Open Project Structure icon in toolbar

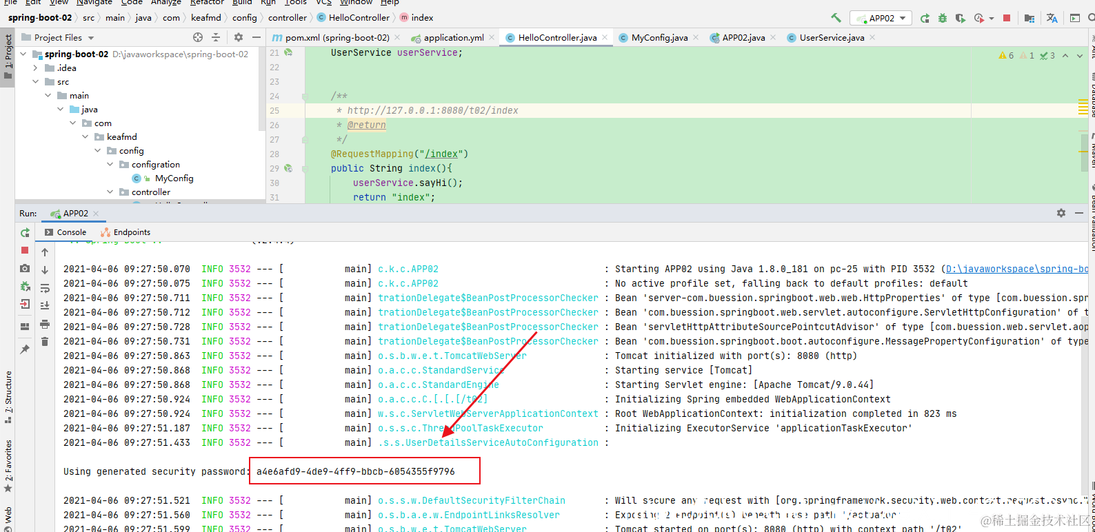click(x=1029, y=18)
